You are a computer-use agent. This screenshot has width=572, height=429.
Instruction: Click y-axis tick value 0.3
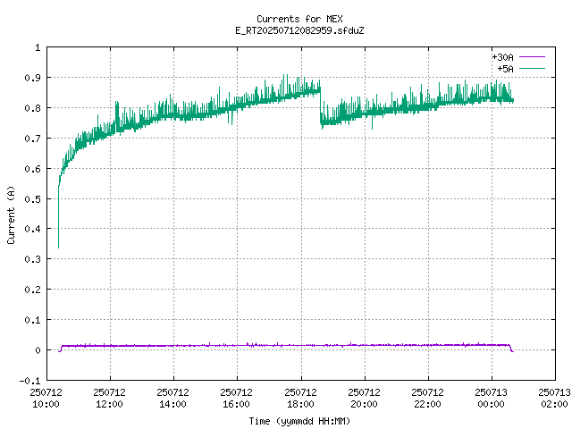point(32,259)
